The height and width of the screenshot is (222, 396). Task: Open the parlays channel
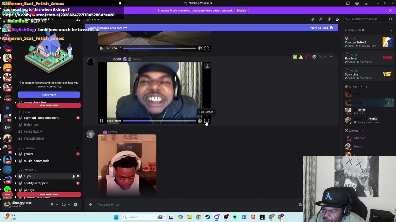[49, 190]
